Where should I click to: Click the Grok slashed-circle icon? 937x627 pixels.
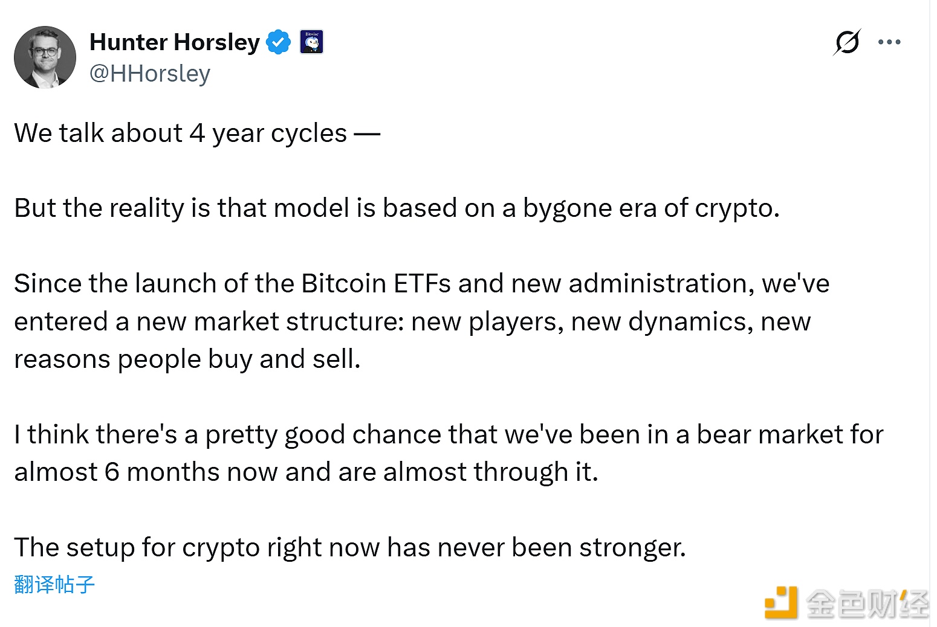(x=847, y=42)
